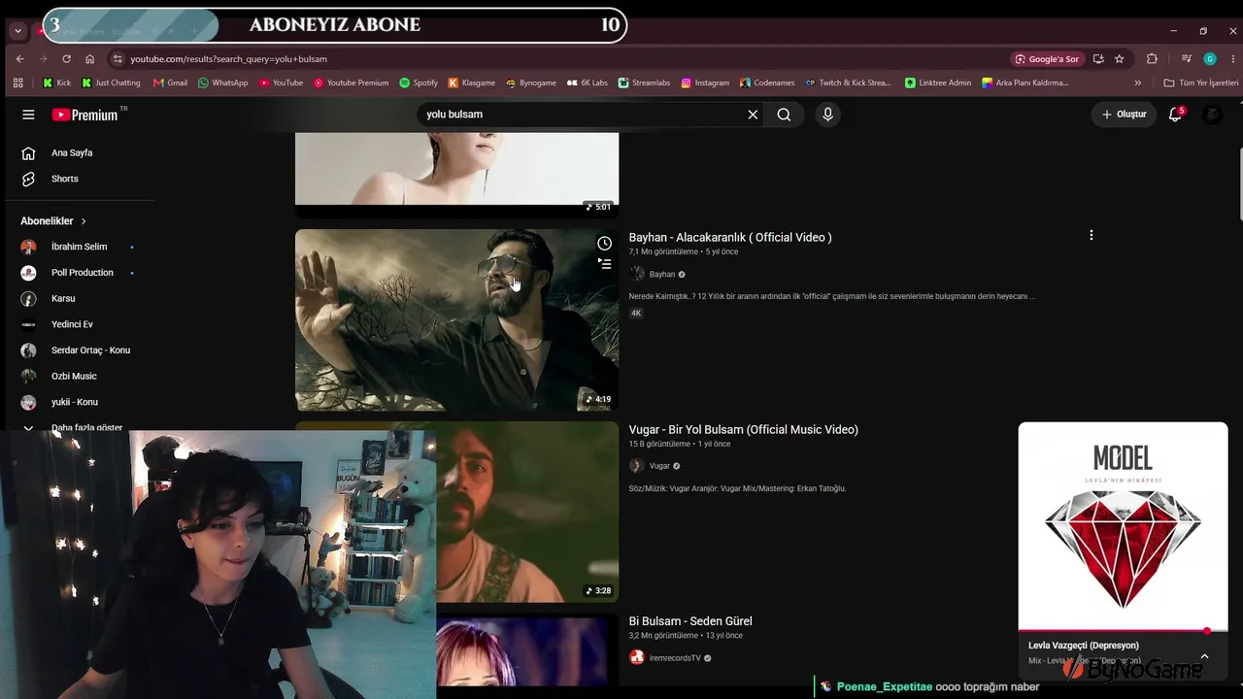Open the browser home page
Image resolution: width=1243 pixels, height=699 pixels.
(89, 58)
